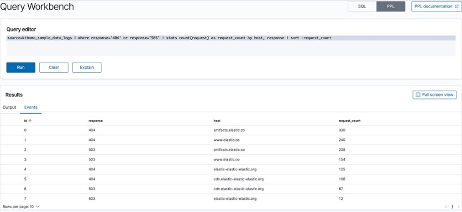Select the Events tab

pyautogui.click(x=31, y=107)
